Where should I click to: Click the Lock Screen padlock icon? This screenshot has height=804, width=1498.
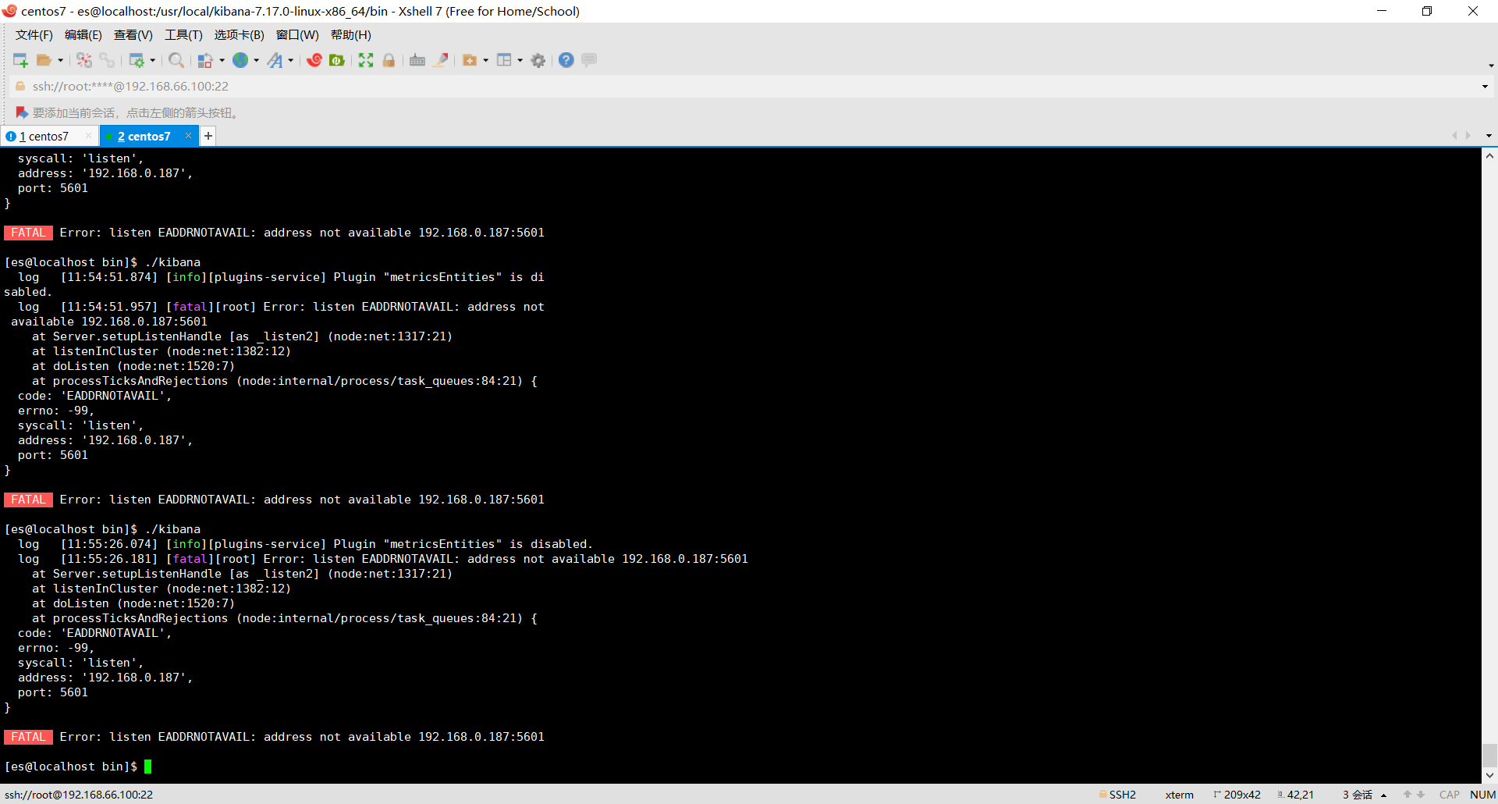(389, 60)
